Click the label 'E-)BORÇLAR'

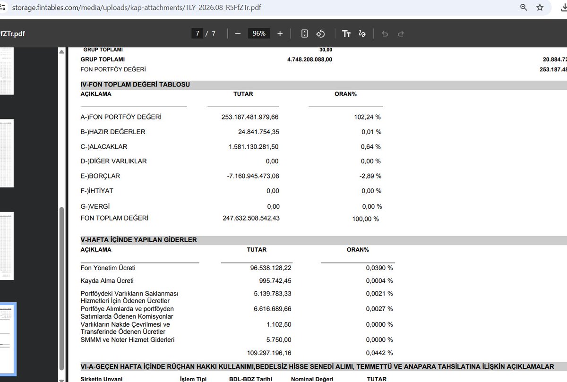coord(100,176)
